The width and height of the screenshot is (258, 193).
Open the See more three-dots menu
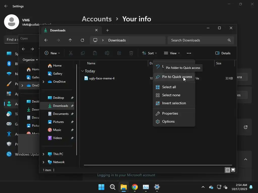coord(189,53)
